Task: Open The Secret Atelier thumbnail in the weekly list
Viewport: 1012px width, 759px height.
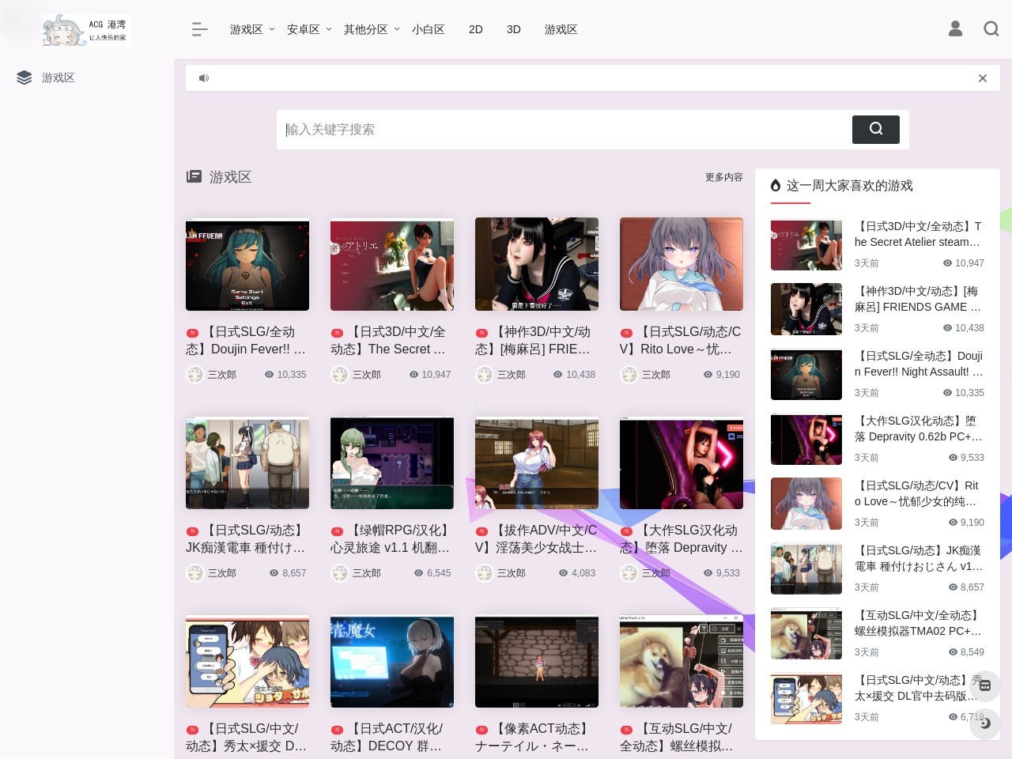Action: point(806,245)
